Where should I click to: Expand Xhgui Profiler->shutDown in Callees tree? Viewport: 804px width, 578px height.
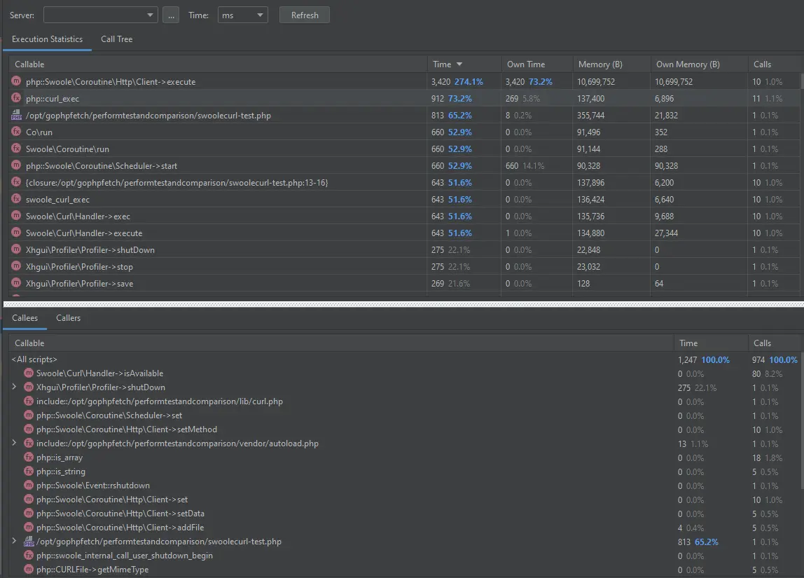point(14,387)
